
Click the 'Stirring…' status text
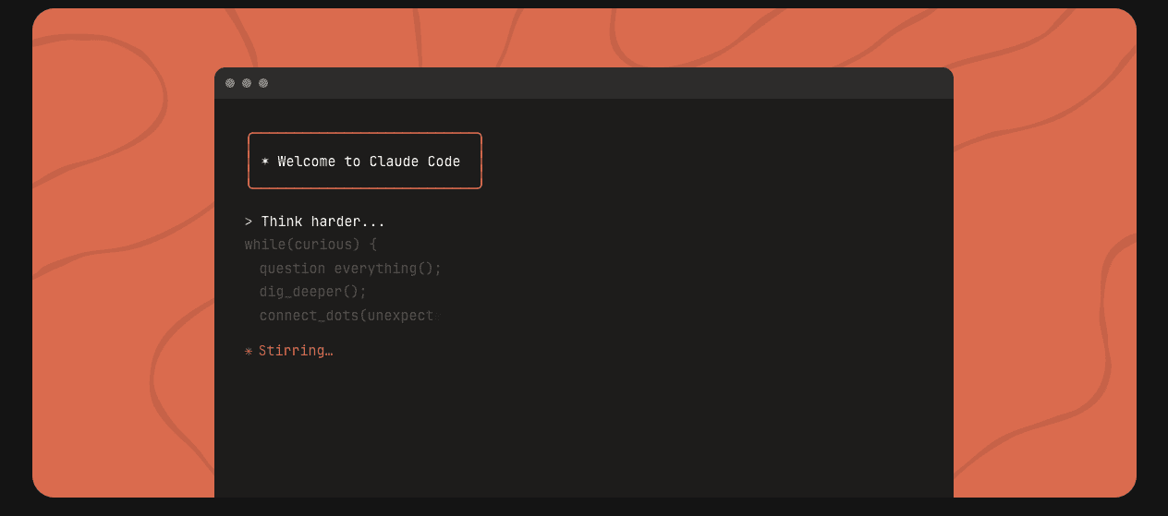click(296, 351)
